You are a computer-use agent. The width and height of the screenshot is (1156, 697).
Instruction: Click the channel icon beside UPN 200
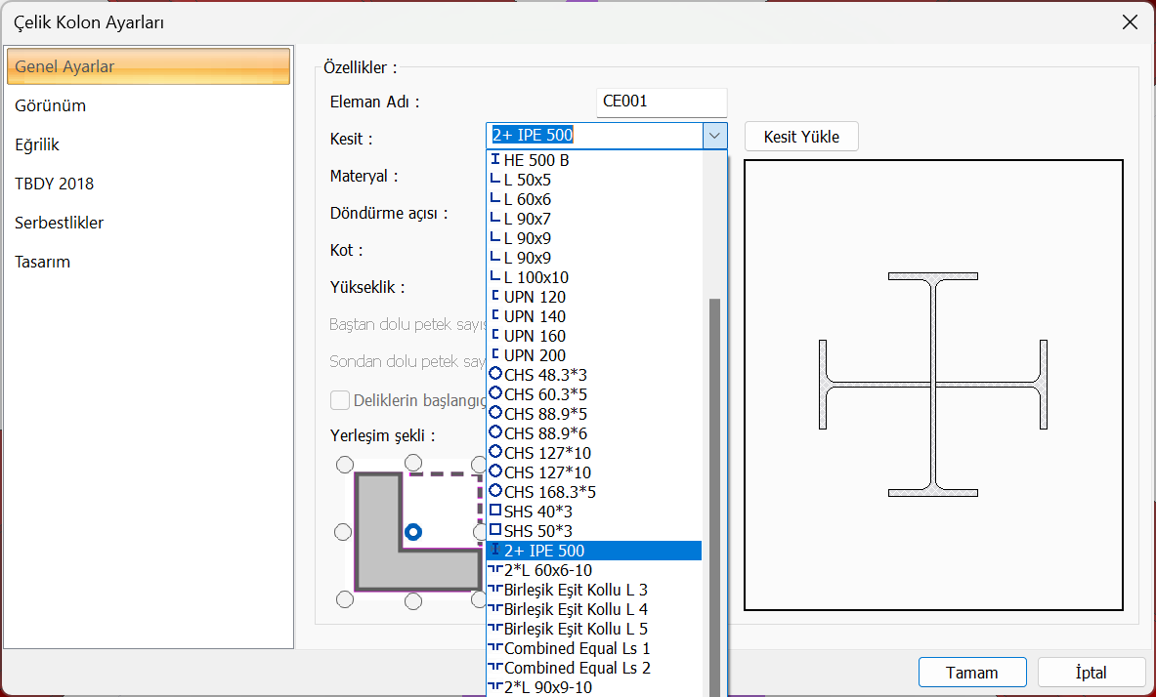495,355
